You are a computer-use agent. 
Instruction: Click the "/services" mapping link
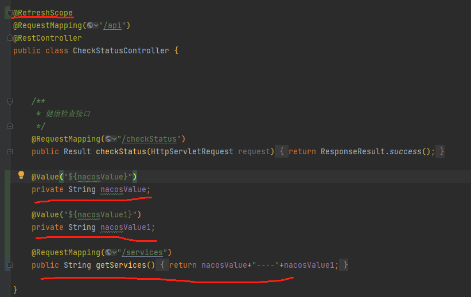[x=142, y=252]
